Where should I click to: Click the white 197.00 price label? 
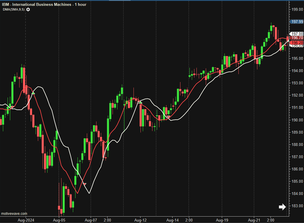coord(297,34)
